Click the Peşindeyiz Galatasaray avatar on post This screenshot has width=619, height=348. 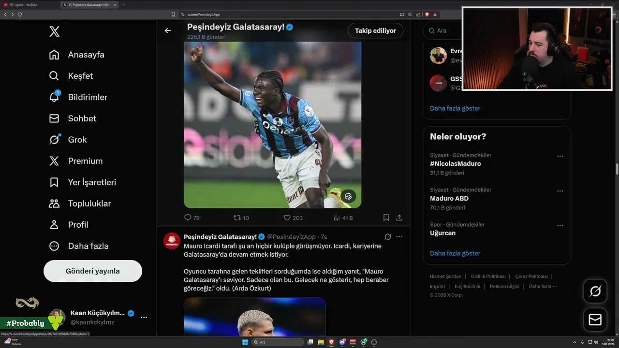coord(172,241)
